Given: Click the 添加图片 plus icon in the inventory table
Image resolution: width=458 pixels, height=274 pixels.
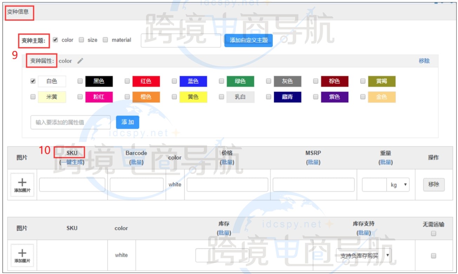Looking at the screenshot, I should pos(22,255).
